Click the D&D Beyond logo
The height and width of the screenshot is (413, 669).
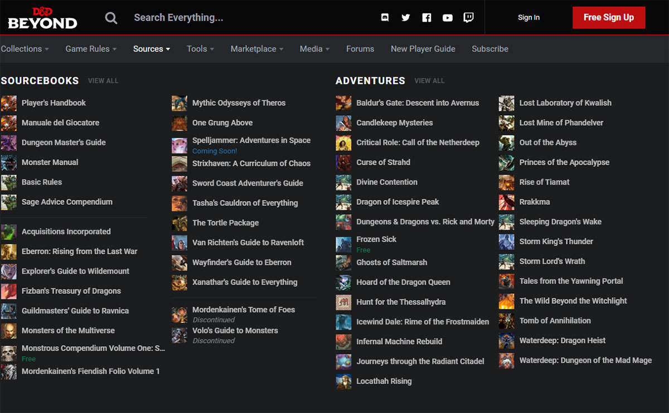pos(42,18)
